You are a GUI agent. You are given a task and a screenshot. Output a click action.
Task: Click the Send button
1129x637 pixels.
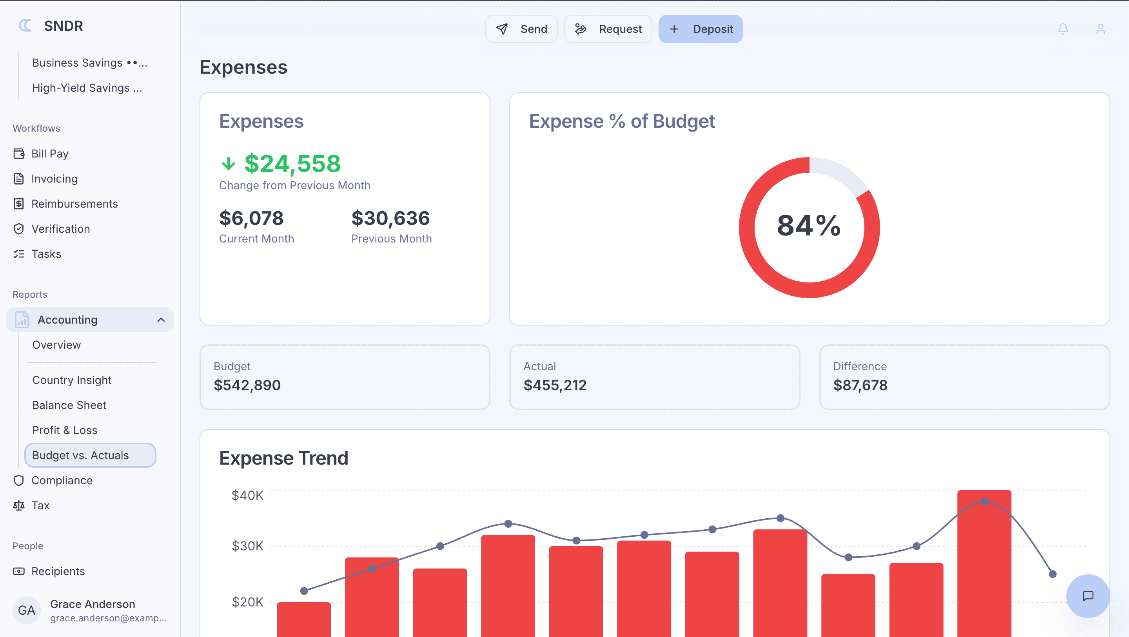point(521,29)
